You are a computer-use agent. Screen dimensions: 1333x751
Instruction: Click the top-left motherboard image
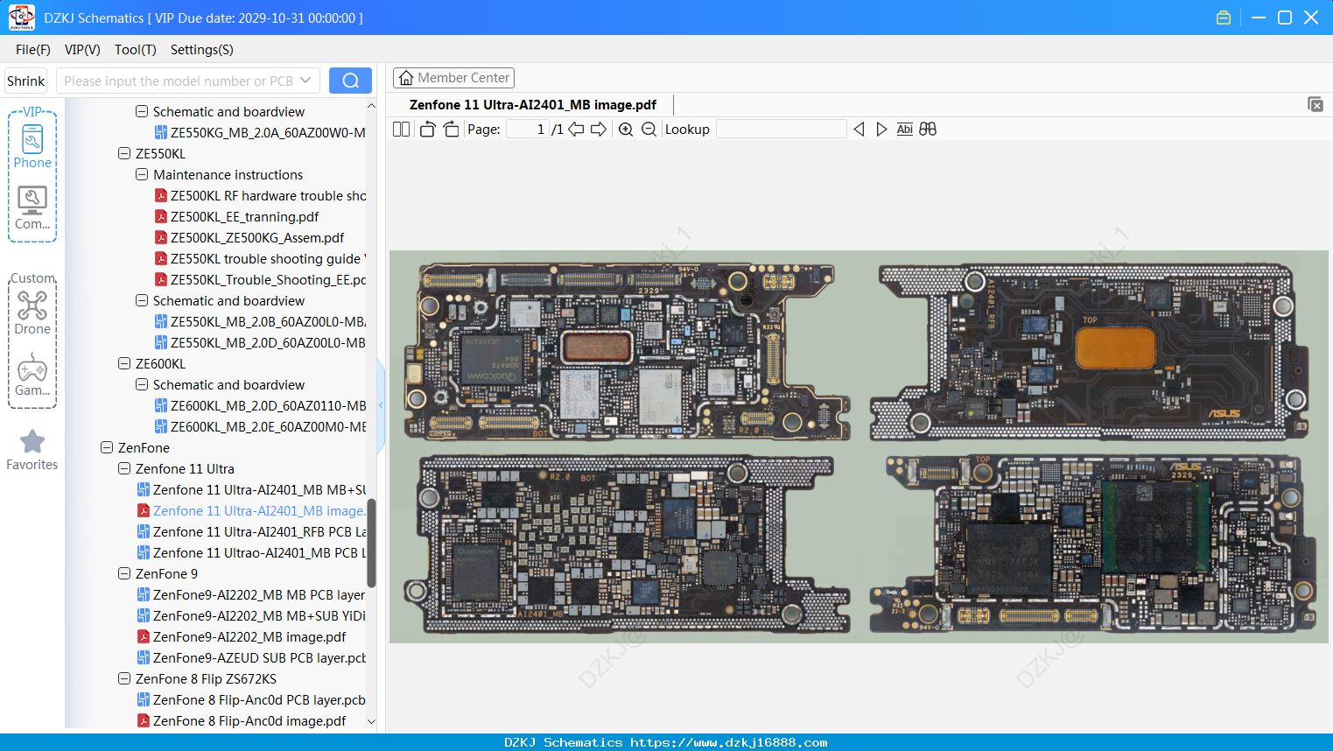tap(628, 352)
